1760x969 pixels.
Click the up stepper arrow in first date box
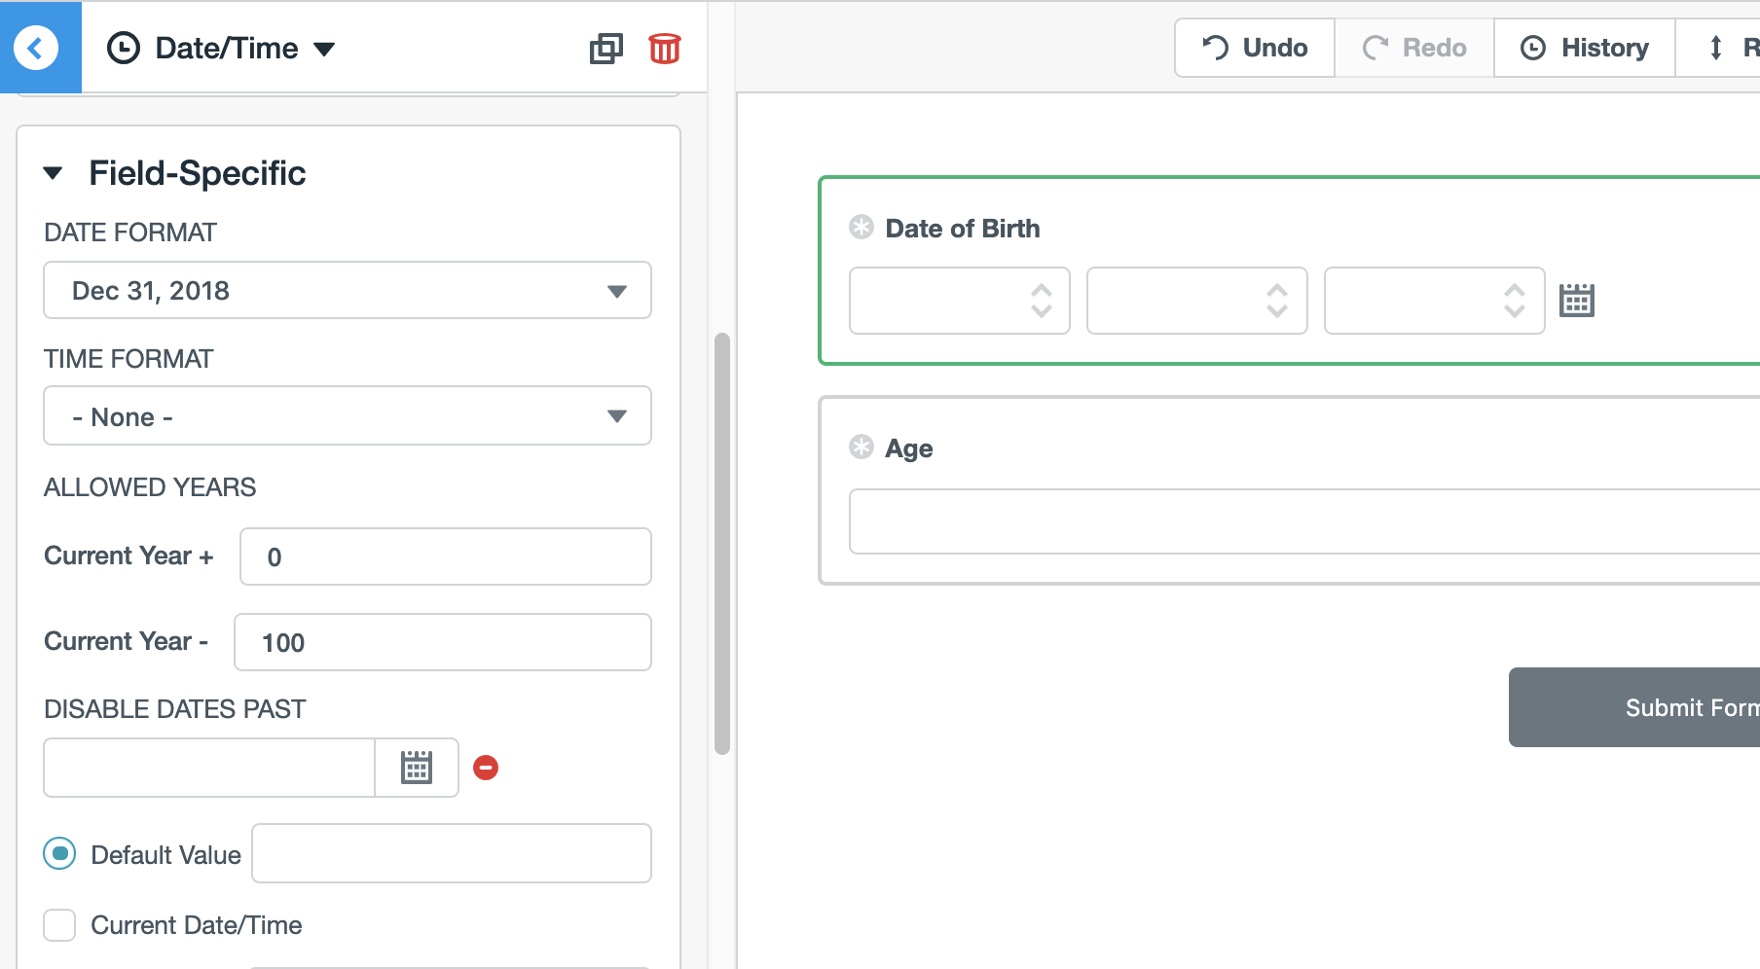coord(1040,291)
